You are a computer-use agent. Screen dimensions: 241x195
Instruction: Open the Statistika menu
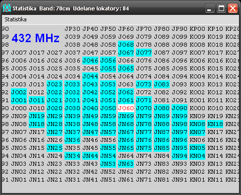coord(15,19)
